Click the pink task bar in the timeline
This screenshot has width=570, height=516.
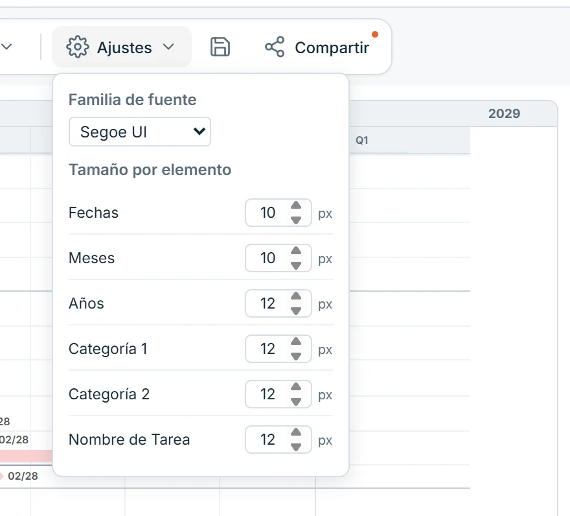26,456
